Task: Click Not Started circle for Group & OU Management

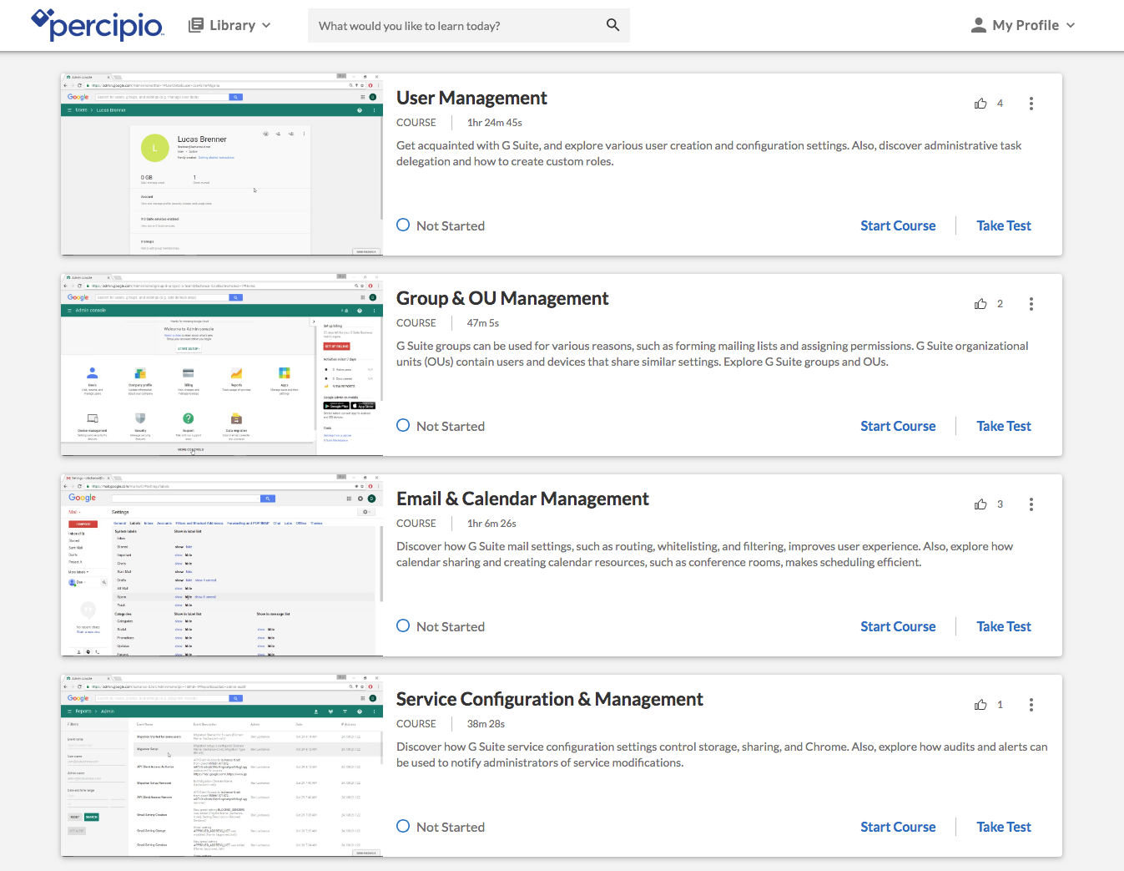Action: (x=403, y=425)
